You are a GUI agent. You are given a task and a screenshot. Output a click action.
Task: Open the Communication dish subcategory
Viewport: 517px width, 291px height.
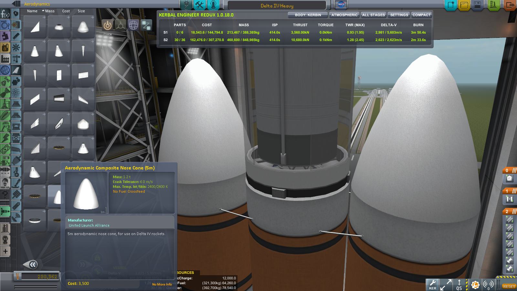[x=16, y=217]
